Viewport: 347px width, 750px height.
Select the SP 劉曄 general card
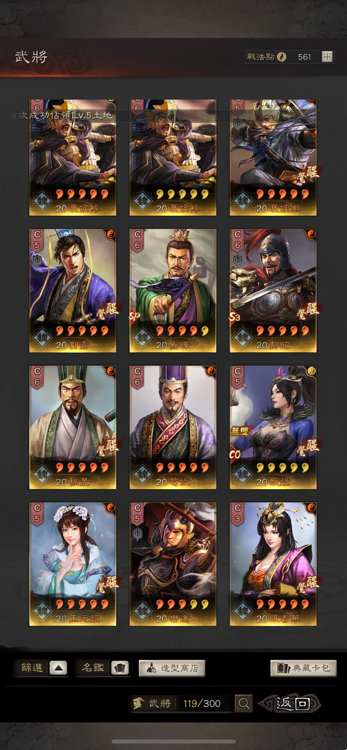[x=173, y=291]
